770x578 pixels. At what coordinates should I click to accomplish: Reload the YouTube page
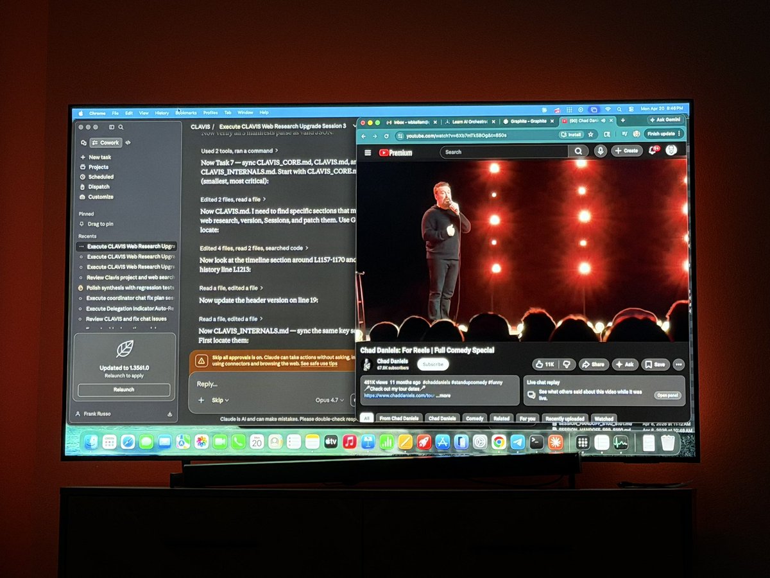386,136
